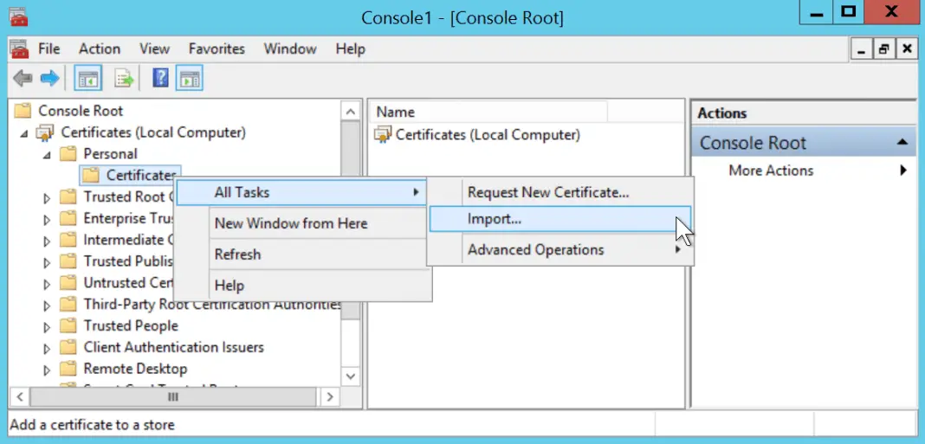Collapse the Personal tree node

pyautogui.click(x=47, y=154)
